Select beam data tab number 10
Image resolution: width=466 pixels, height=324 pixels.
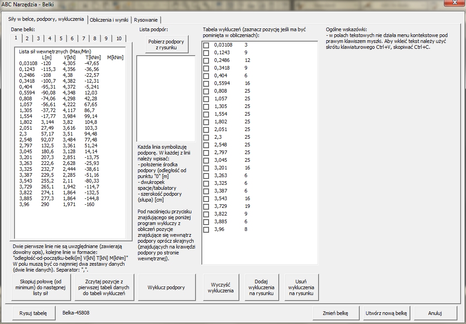118,38
